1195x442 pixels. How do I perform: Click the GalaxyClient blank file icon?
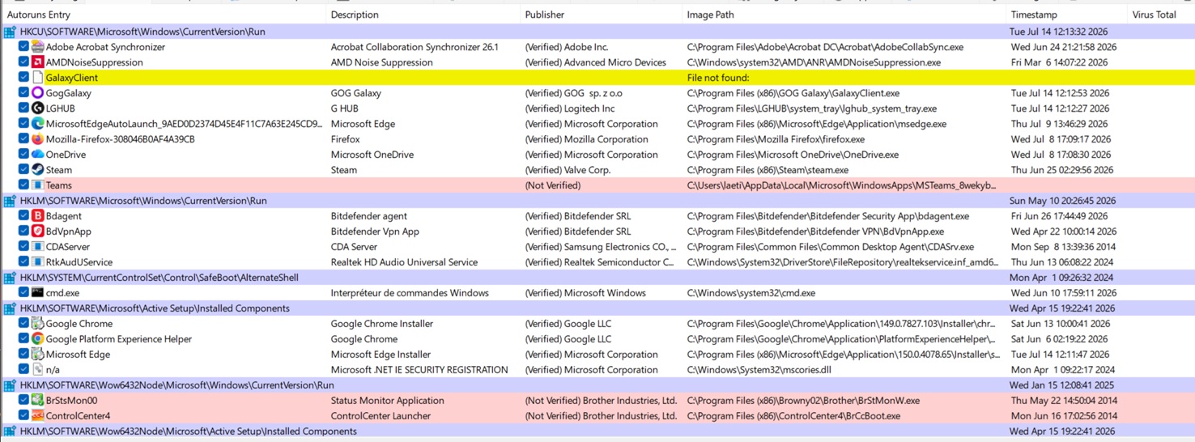37,78
